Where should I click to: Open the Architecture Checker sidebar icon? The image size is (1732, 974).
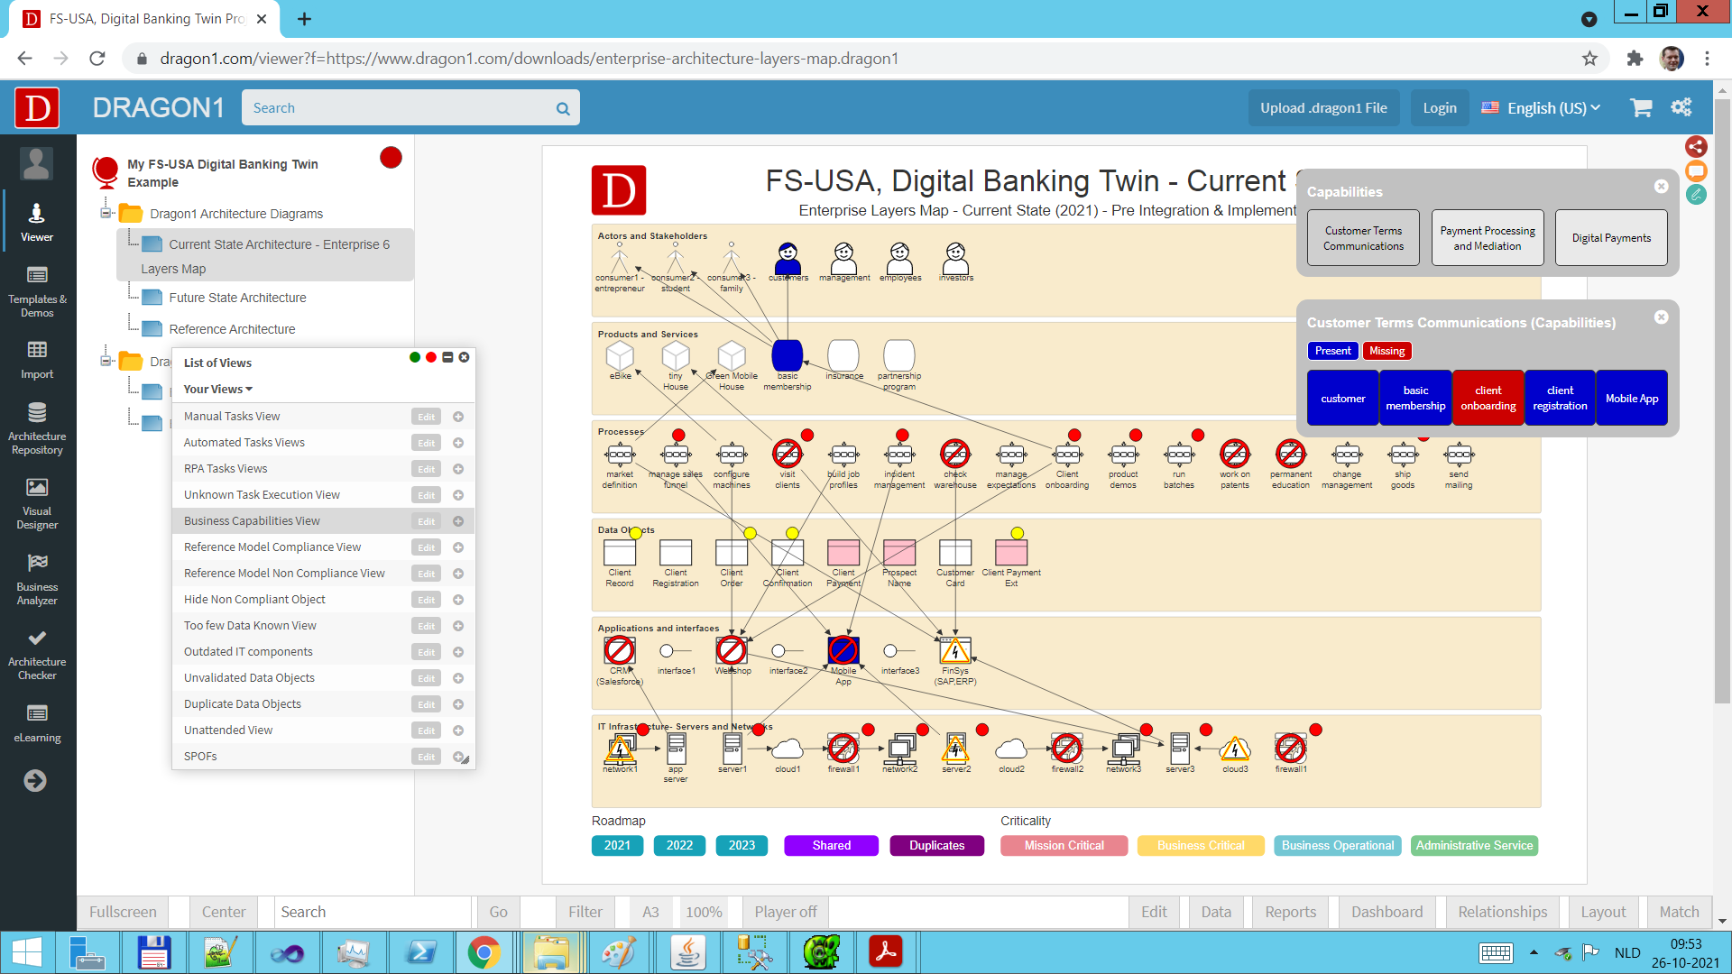(37, 654)
